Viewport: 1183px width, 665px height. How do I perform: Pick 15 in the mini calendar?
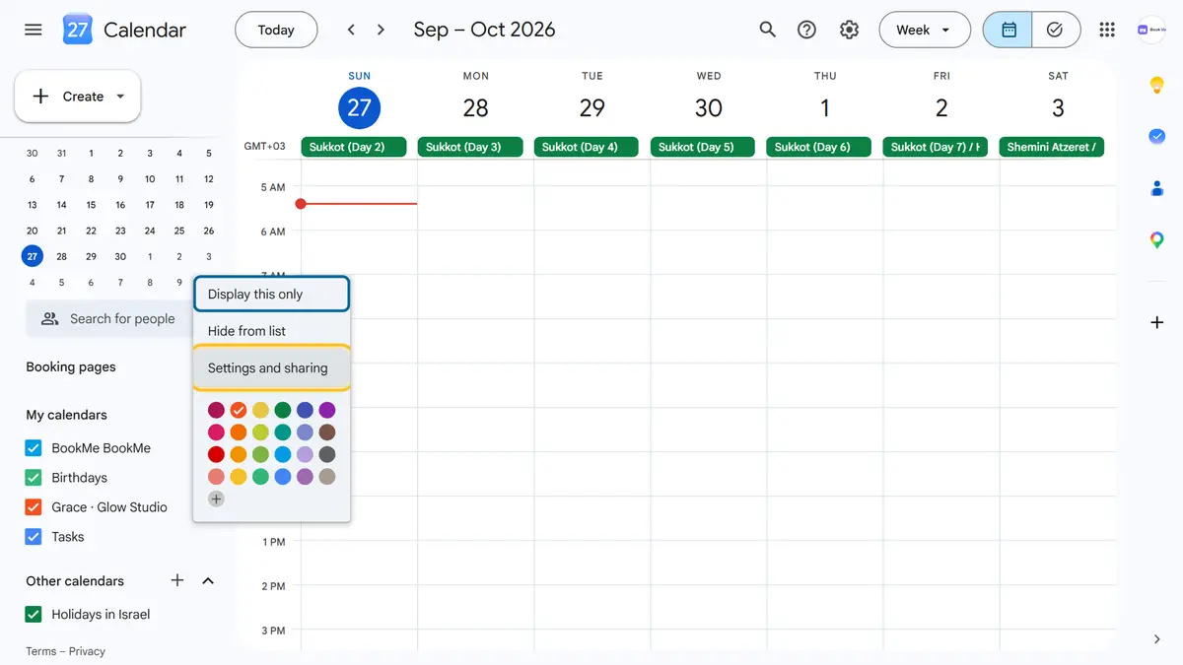point(91,205)
